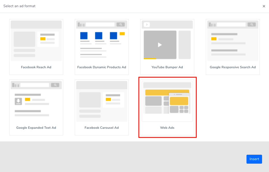Screen dimensions: 269x172
Task: Pick the YouTube Bumper Ad preview image
Action: [167, 41]
